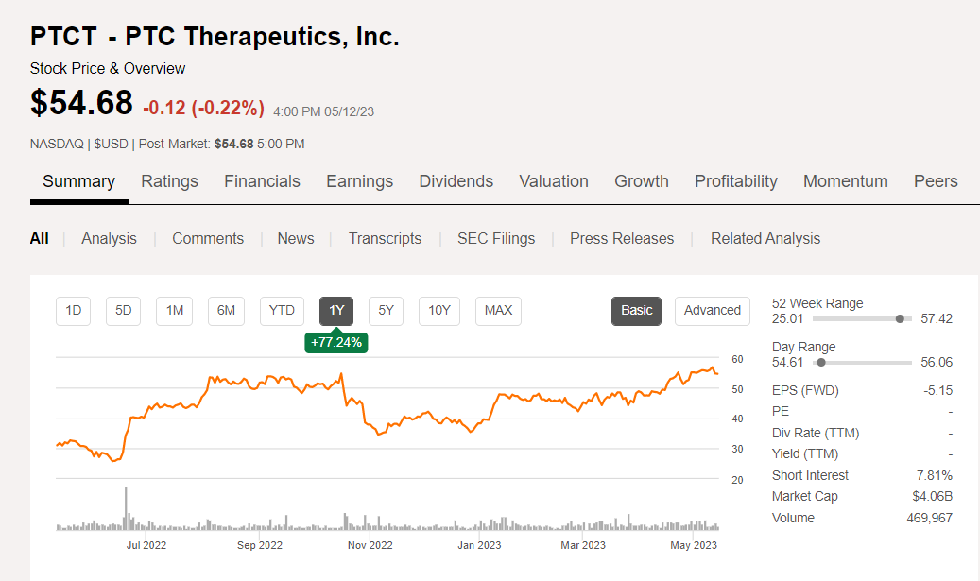Open Transcripts filter link

click(x=385, y=239)
